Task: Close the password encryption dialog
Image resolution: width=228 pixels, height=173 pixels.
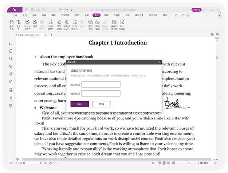Action: tap(159, 62)
